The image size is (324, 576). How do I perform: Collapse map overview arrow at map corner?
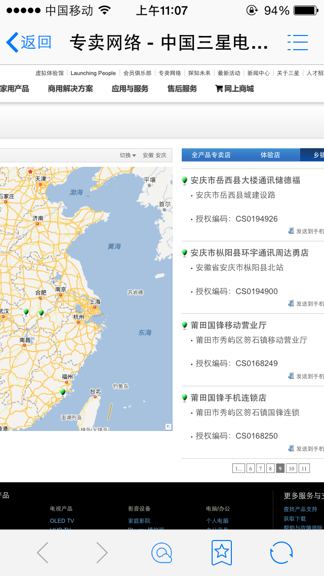point(169,426)
